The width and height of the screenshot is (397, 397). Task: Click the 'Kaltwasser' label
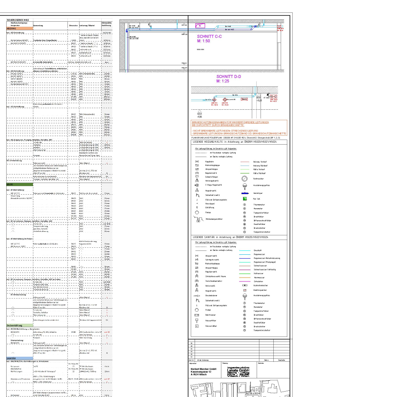tap(259, 273)
